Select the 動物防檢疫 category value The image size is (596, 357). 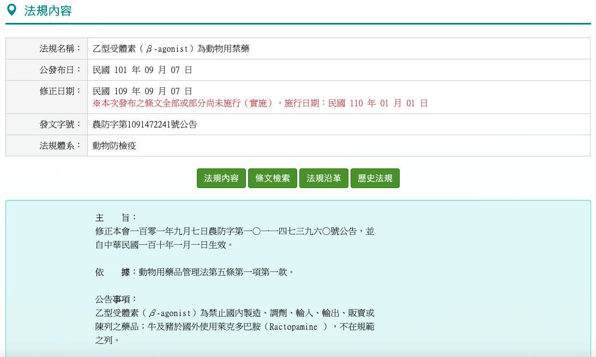[x=114, y=146]
